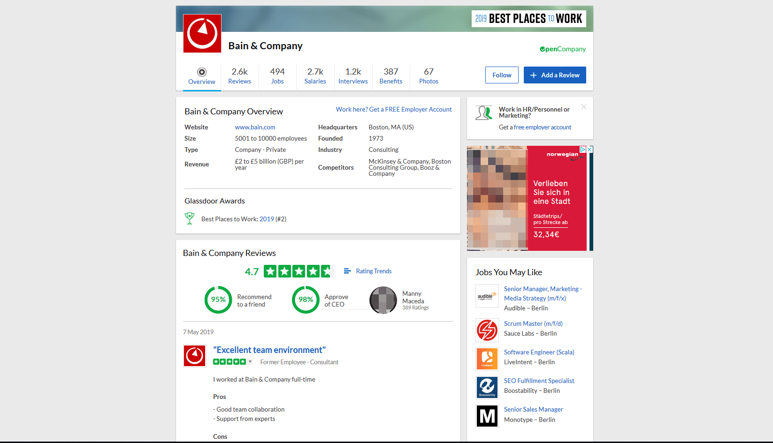The image size is (773, 443).
Task: Click the overall 4.7 star rating bar
Action: coord(298,271)
